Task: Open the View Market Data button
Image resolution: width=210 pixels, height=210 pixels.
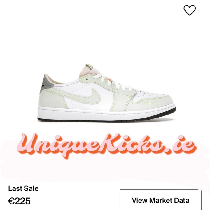Action: click(x=161, y=200)
